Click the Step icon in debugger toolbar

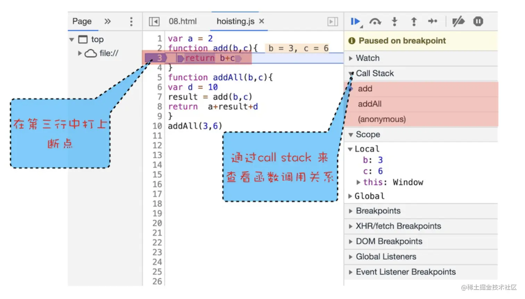[433, 22]
